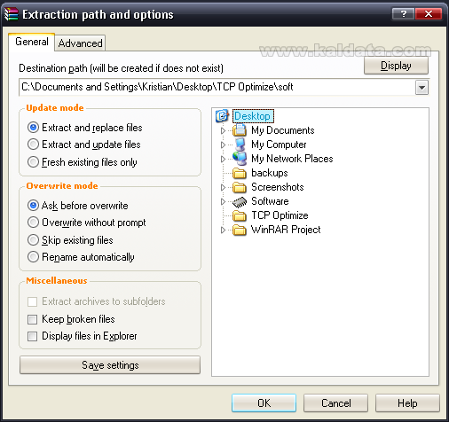The width and height of the screenshot is (449, 422).
Task: Click the Desktop icon in folder tree
Action: [222, 115]
